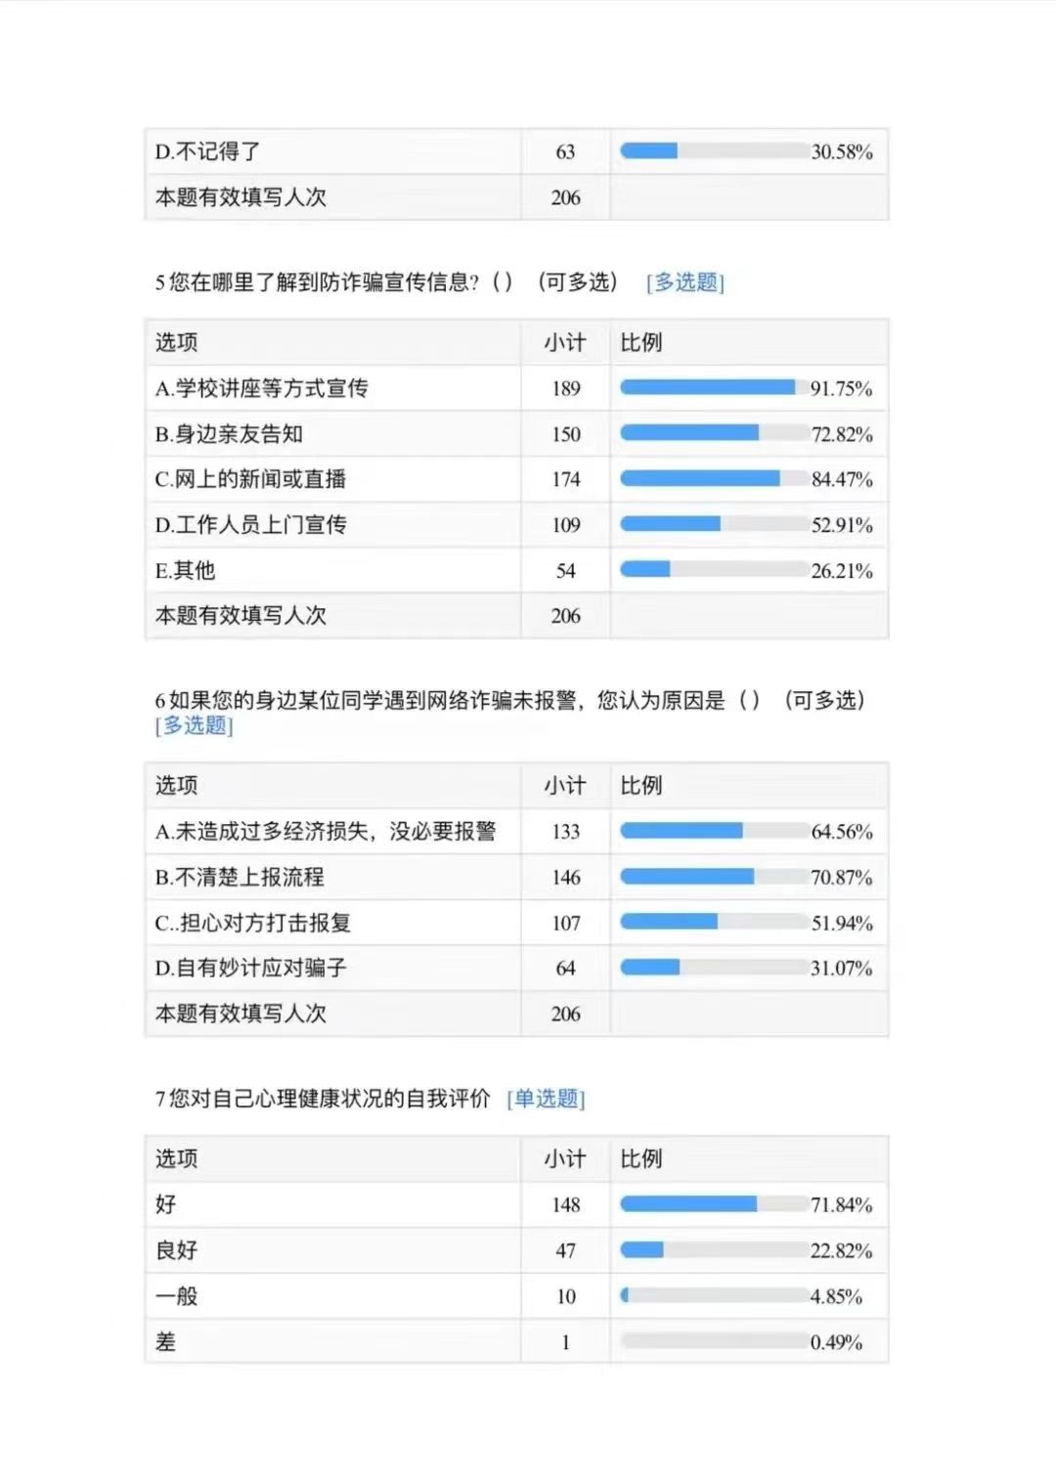Screen dimensions: 1056x1478
Task: Click the 差 option row
Action: (x=516, y=1341)
